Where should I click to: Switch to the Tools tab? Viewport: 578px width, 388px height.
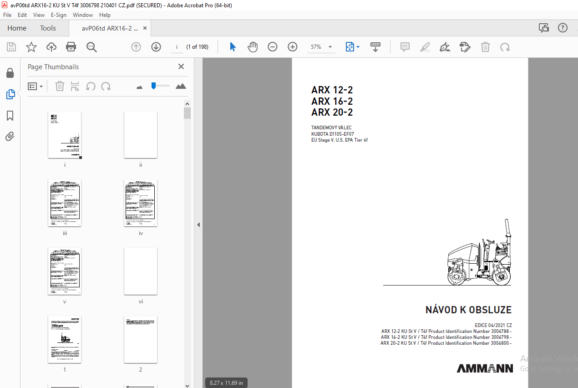tap(48, 28)
